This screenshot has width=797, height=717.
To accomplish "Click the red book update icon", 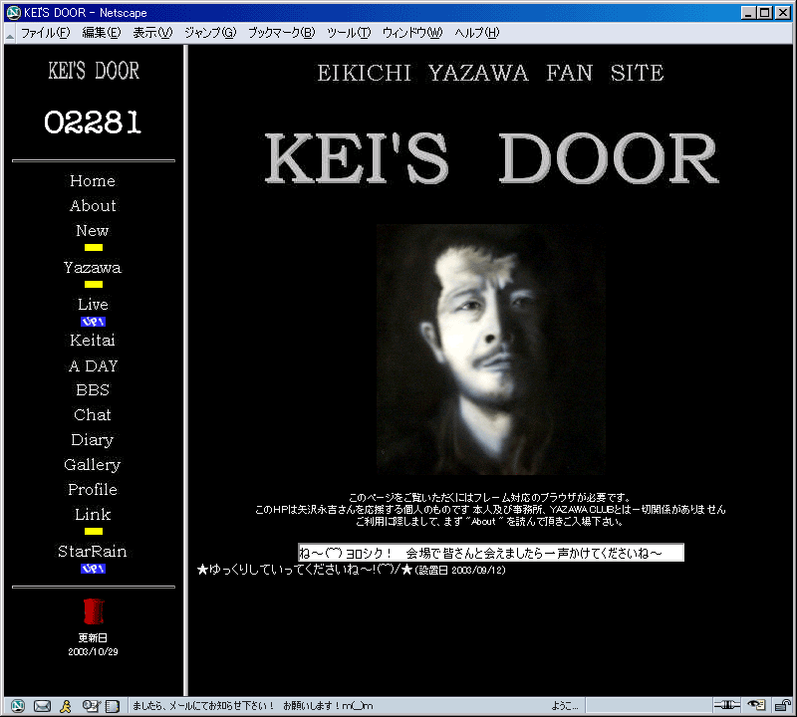I will 94,611.
